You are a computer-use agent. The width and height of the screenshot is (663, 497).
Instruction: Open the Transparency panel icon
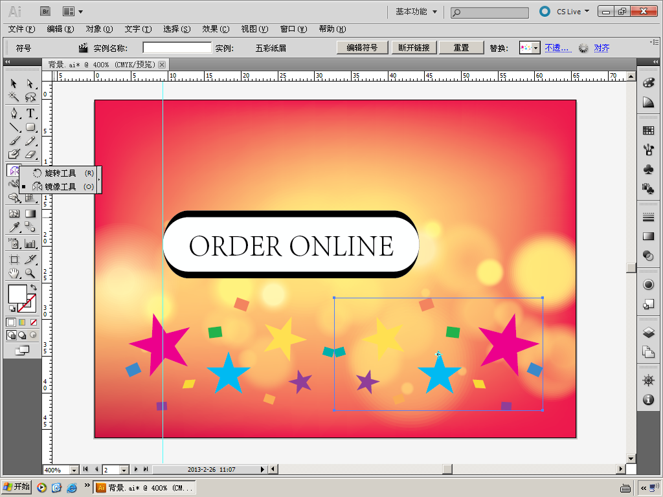tap(648, 255)
